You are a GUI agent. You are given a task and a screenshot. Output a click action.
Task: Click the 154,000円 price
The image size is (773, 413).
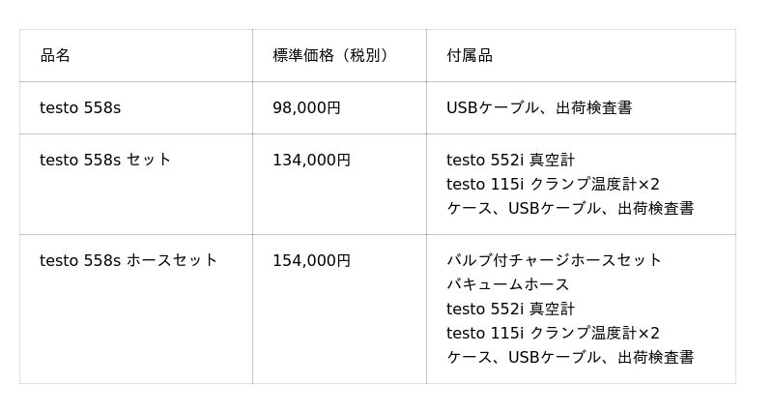click(x=311, y=261)
